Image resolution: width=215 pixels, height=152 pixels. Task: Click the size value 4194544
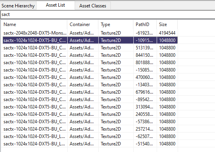(167, 33)
